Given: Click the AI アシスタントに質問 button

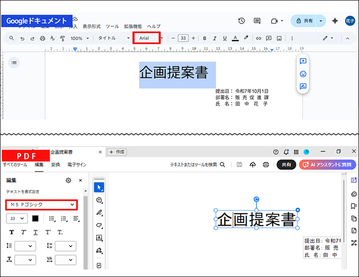Looking at the screenshot, I should (x=327, y=165).
